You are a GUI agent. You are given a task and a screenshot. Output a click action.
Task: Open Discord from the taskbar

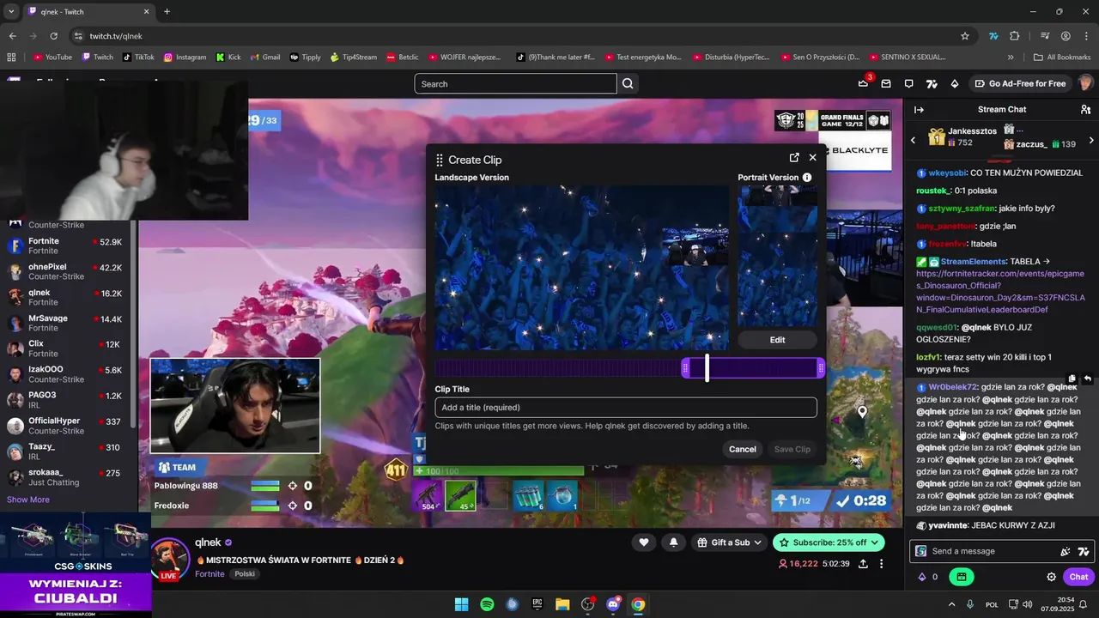pyautogui.click(x=613, y=604)
